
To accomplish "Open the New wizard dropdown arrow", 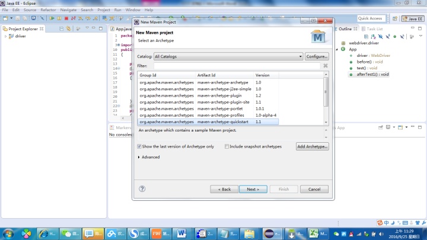I will click(11, 18).
